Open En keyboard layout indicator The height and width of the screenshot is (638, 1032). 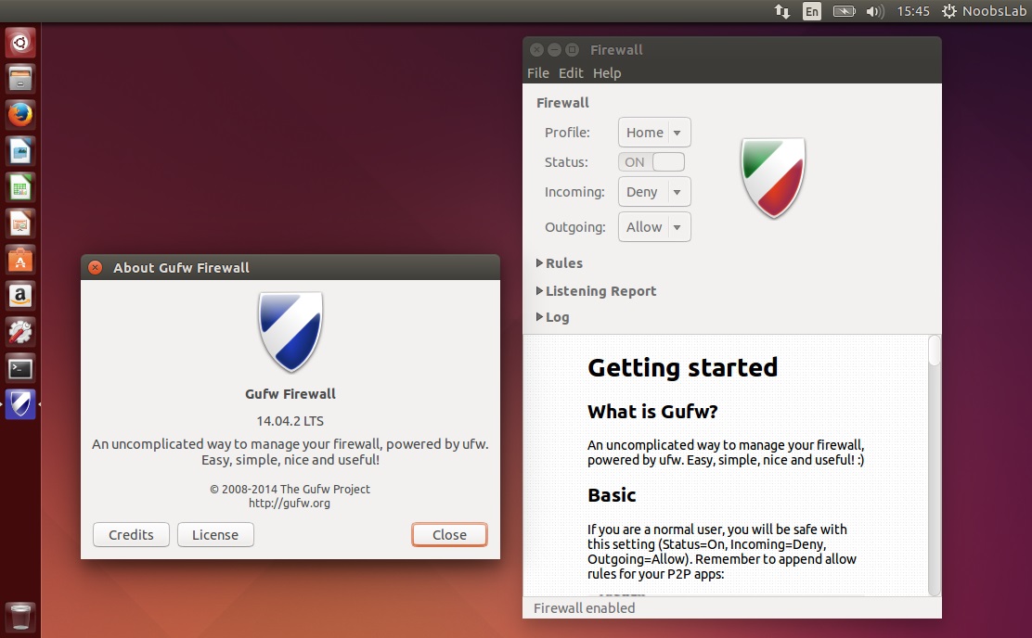pos(812,11)
